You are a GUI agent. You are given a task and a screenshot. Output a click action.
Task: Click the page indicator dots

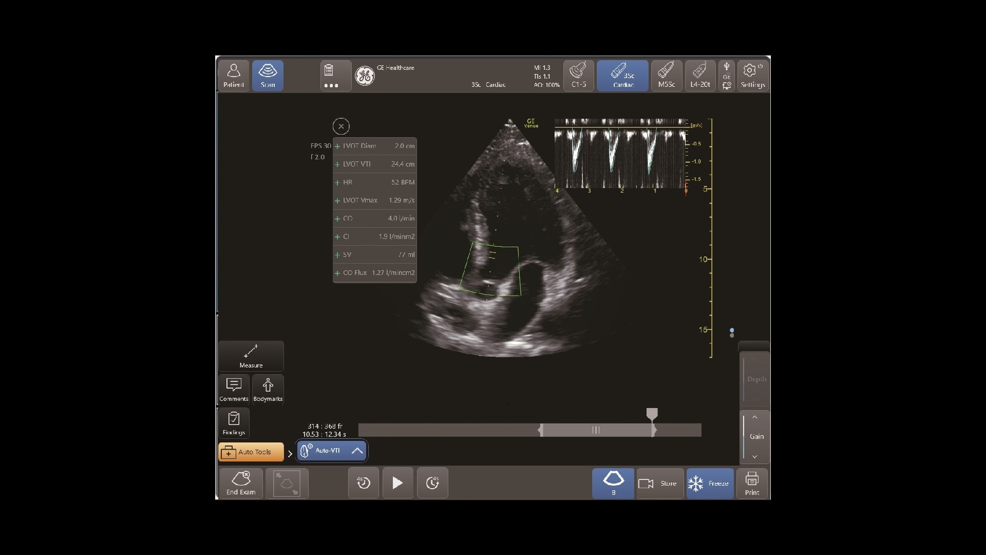pyautogui.click(x=732, y=332)
